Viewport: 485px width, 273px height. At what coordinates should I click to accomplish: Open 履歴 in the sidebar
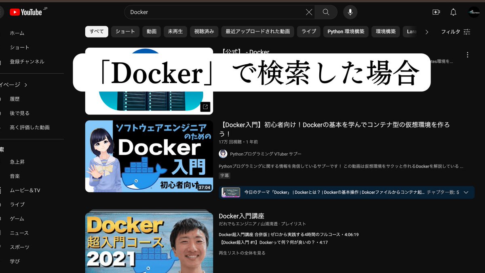(15, 99)
